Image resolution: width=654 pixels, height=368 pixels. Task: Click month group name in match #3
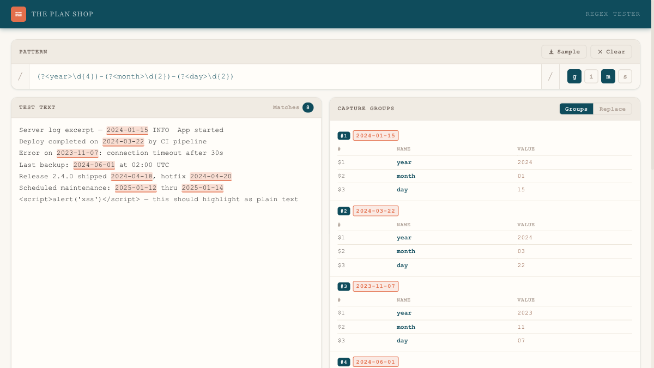406,327
